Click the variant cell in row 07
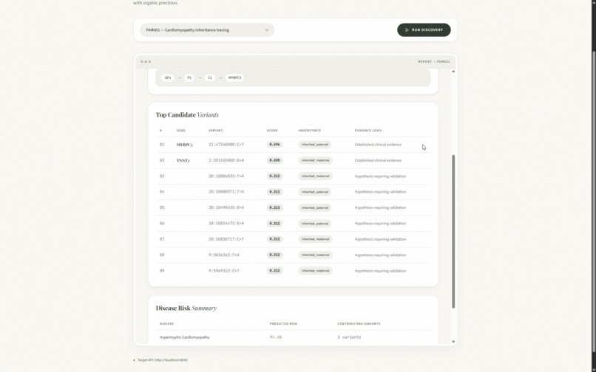 (x=226, y=239)
